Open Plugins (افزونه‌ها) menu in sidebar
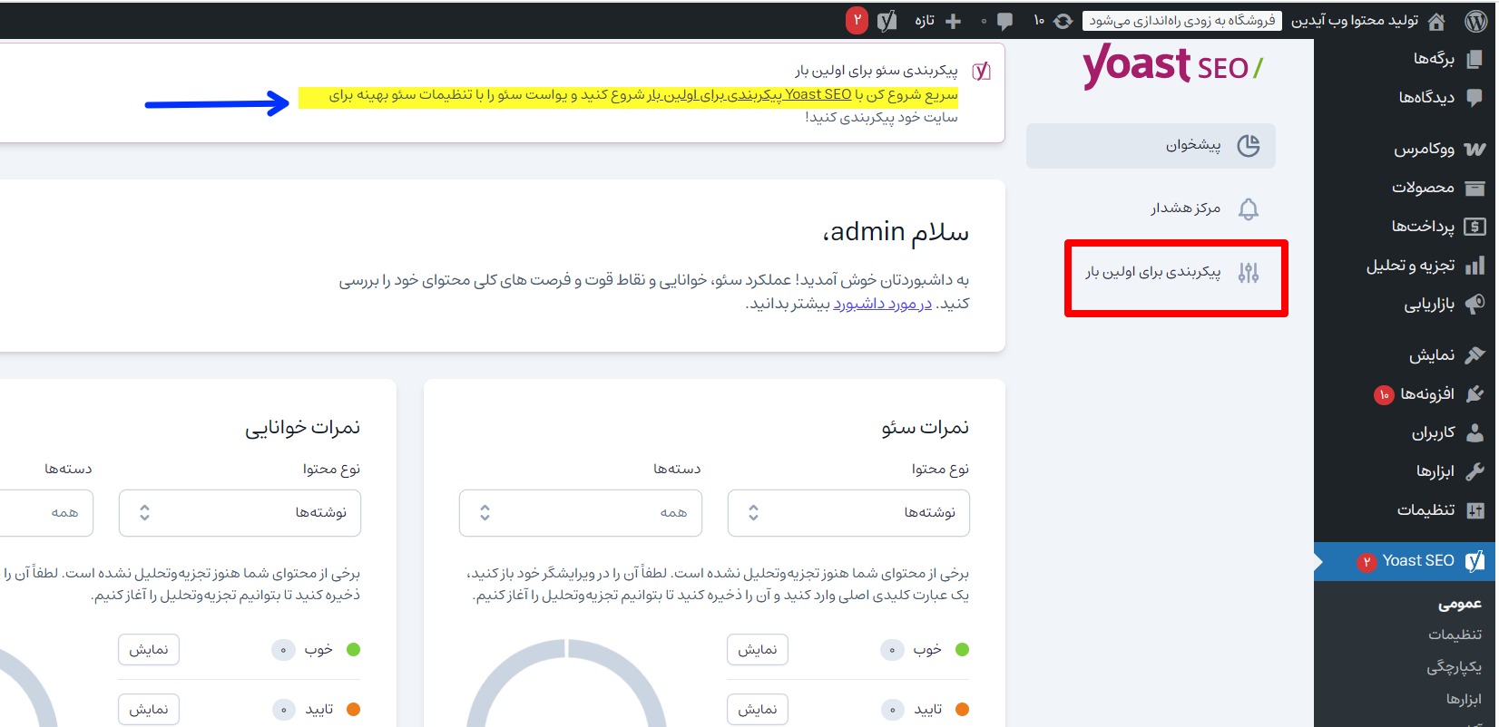The height and width of the screenshot is (727, 1499). click(1426, 393)
